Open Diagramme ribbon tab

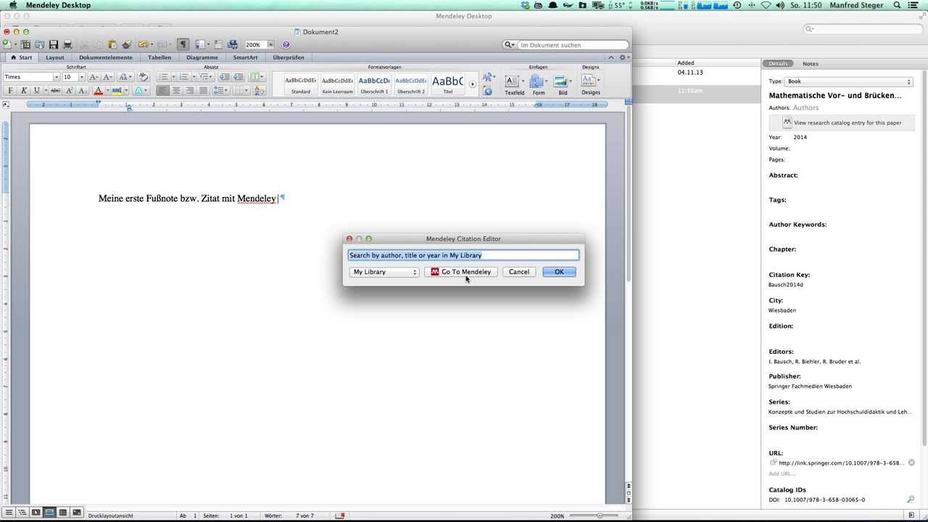(x=202, y=57)
